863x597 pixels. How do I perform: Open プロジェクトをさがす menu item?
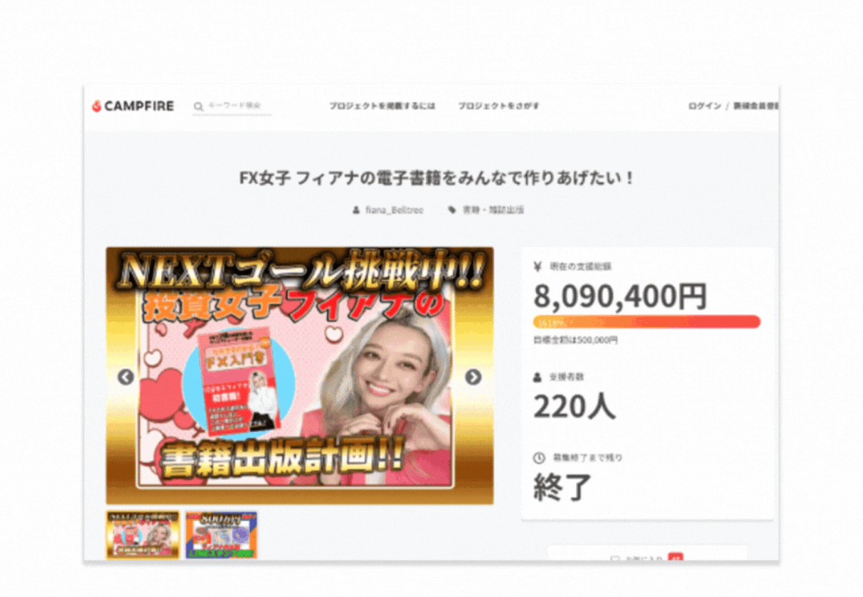coord(499,105)
